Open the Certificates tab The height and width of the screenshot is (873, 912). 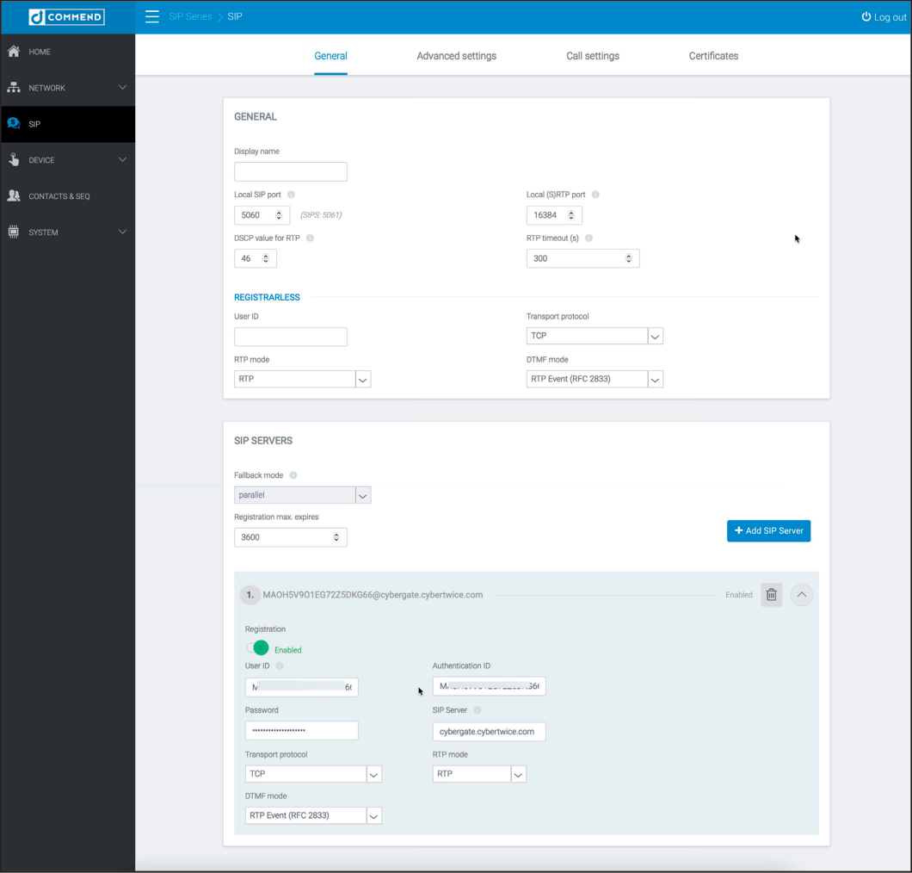(713, 56)
